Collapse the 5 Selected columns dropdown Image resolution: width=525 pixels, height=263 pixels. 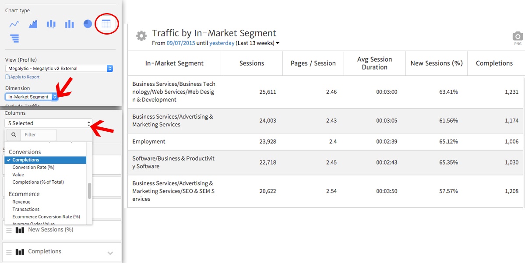(x=48, y=123)
